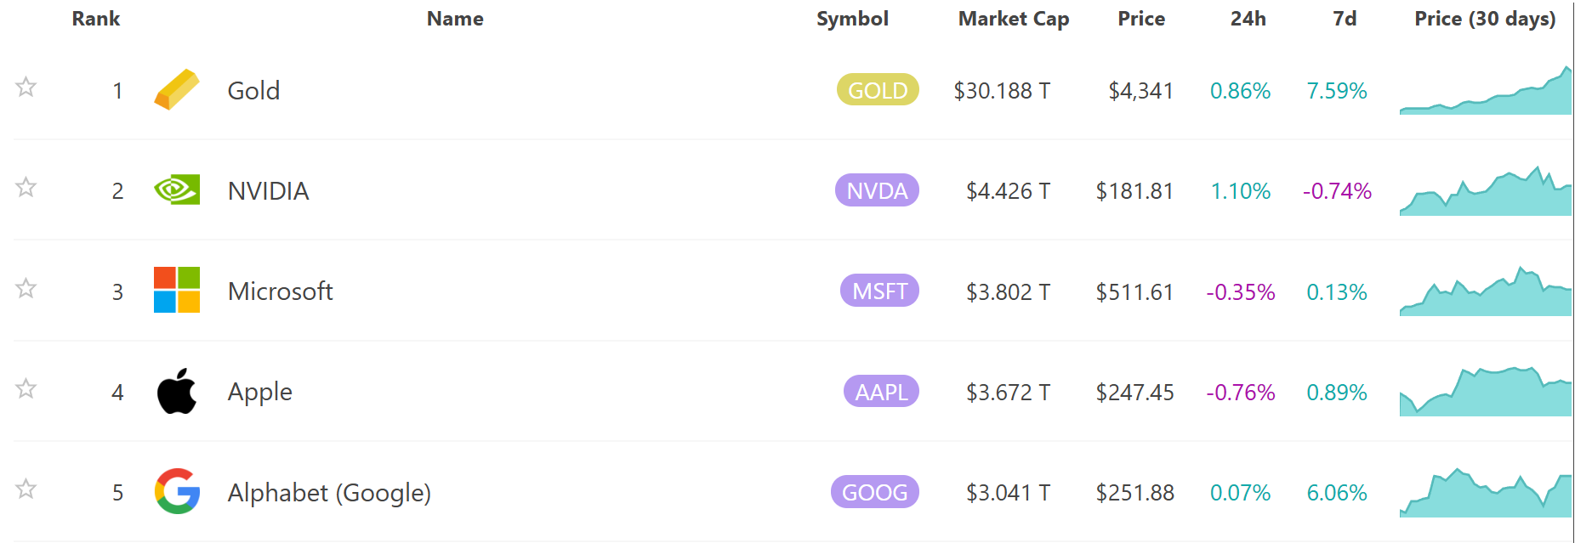
Task: Sort by the Market Cap column header
Action: click(x=1013, y=19)
